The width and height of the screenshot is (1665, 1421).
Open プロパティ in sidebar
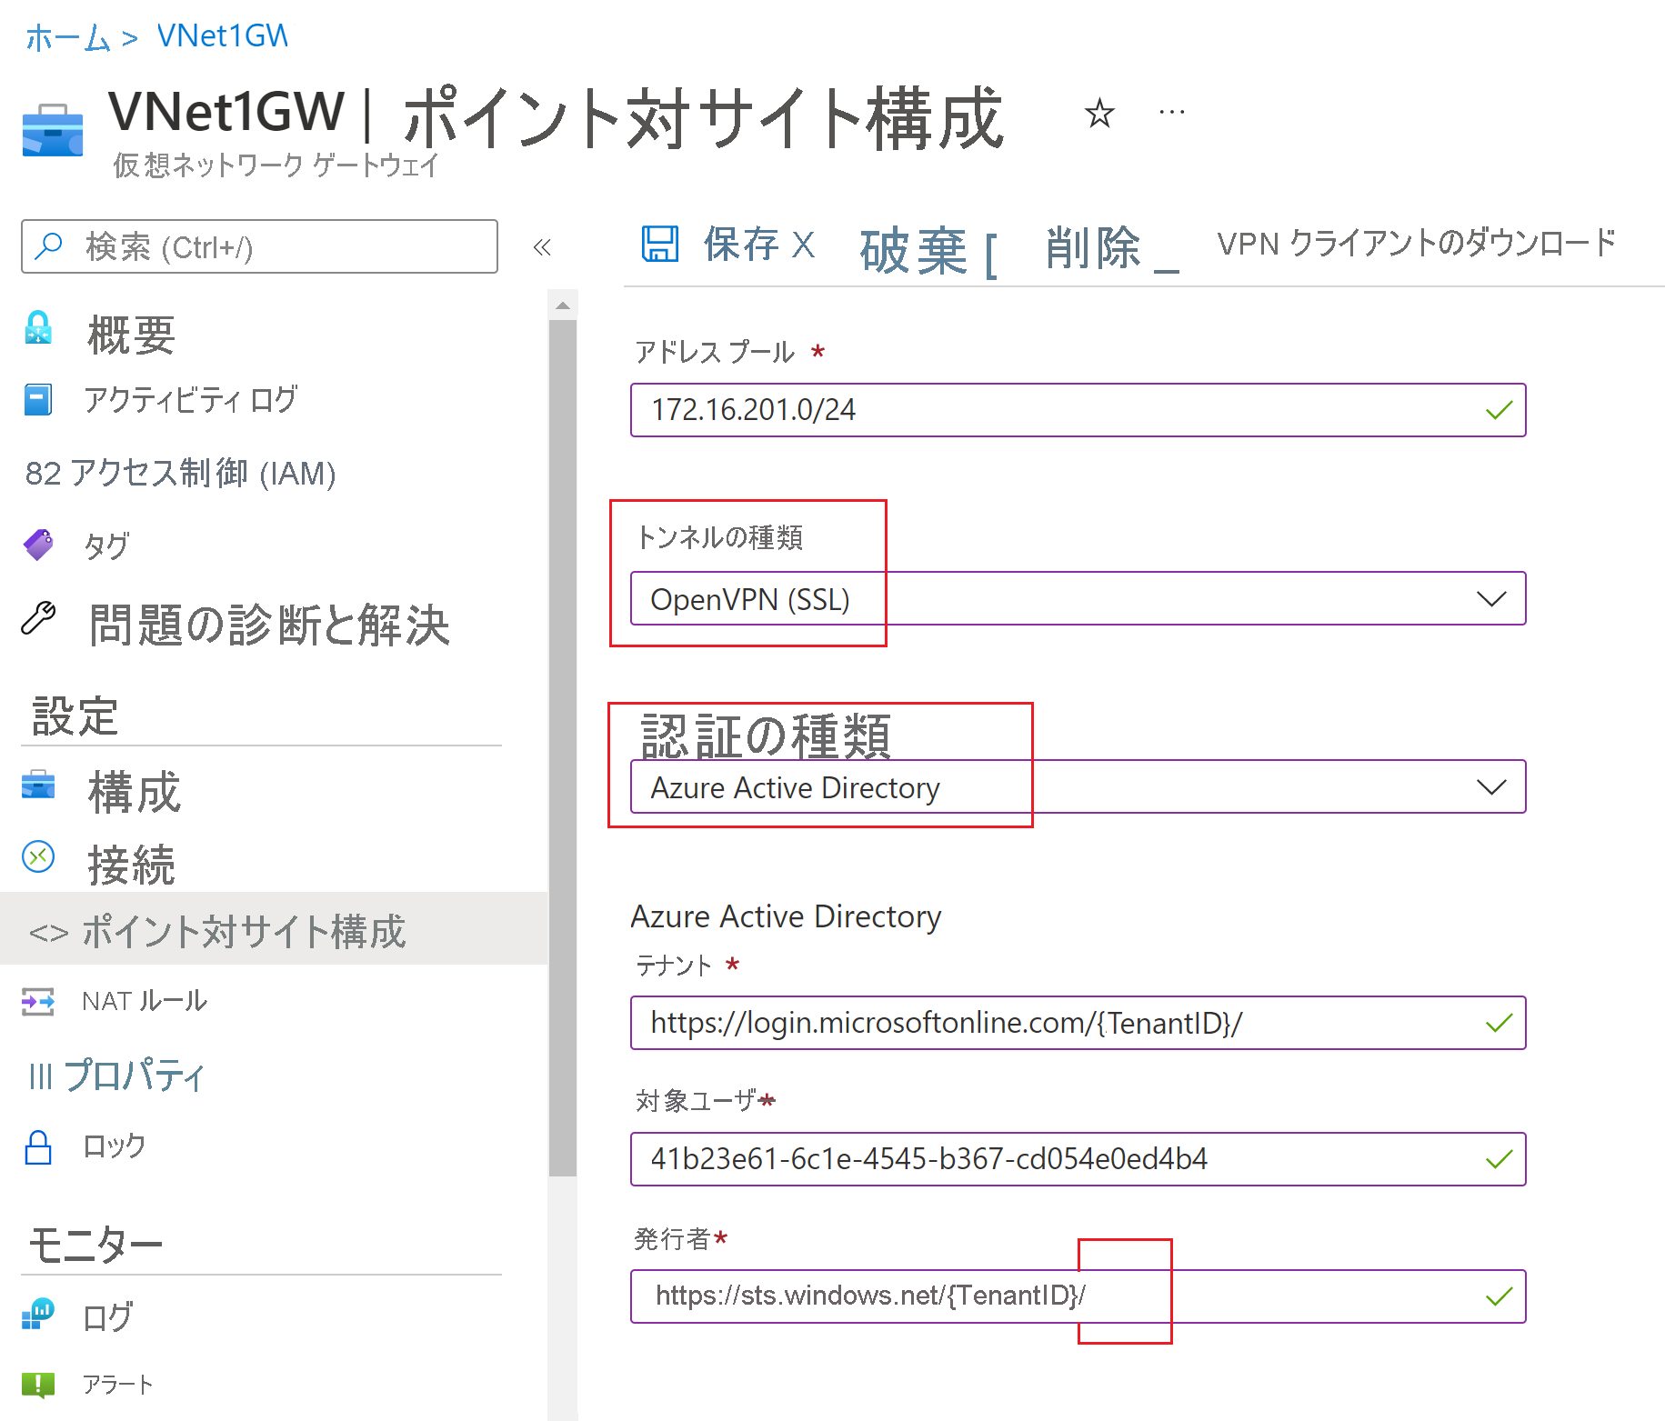(135, 1076)
